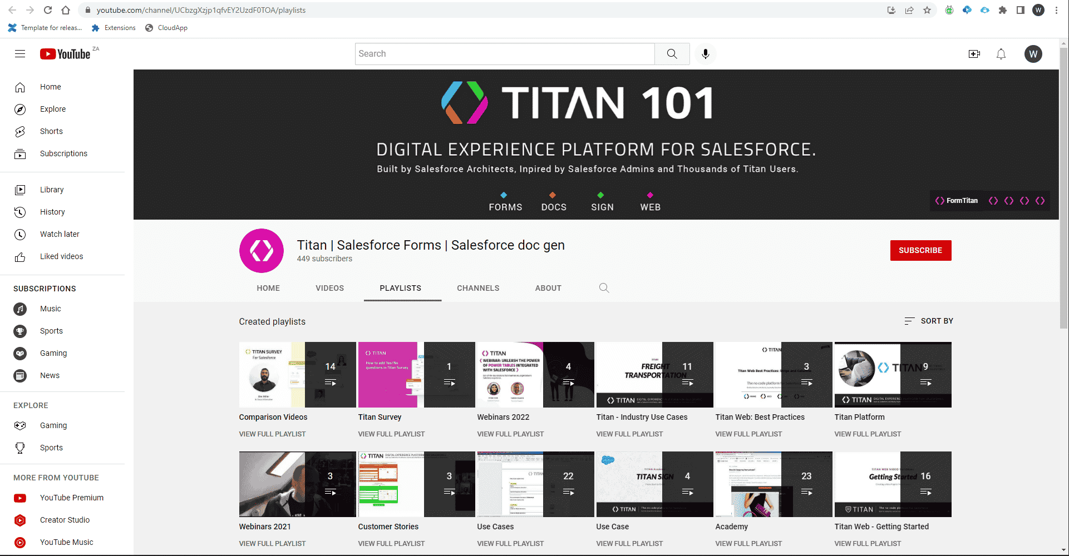Open FormTitan banner link

(957, 201)
